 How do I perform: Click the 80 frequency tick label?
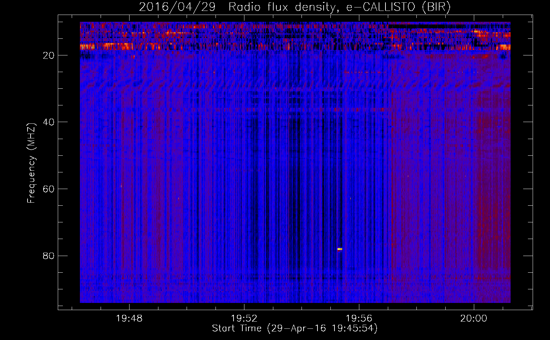[x=49, y=256]
